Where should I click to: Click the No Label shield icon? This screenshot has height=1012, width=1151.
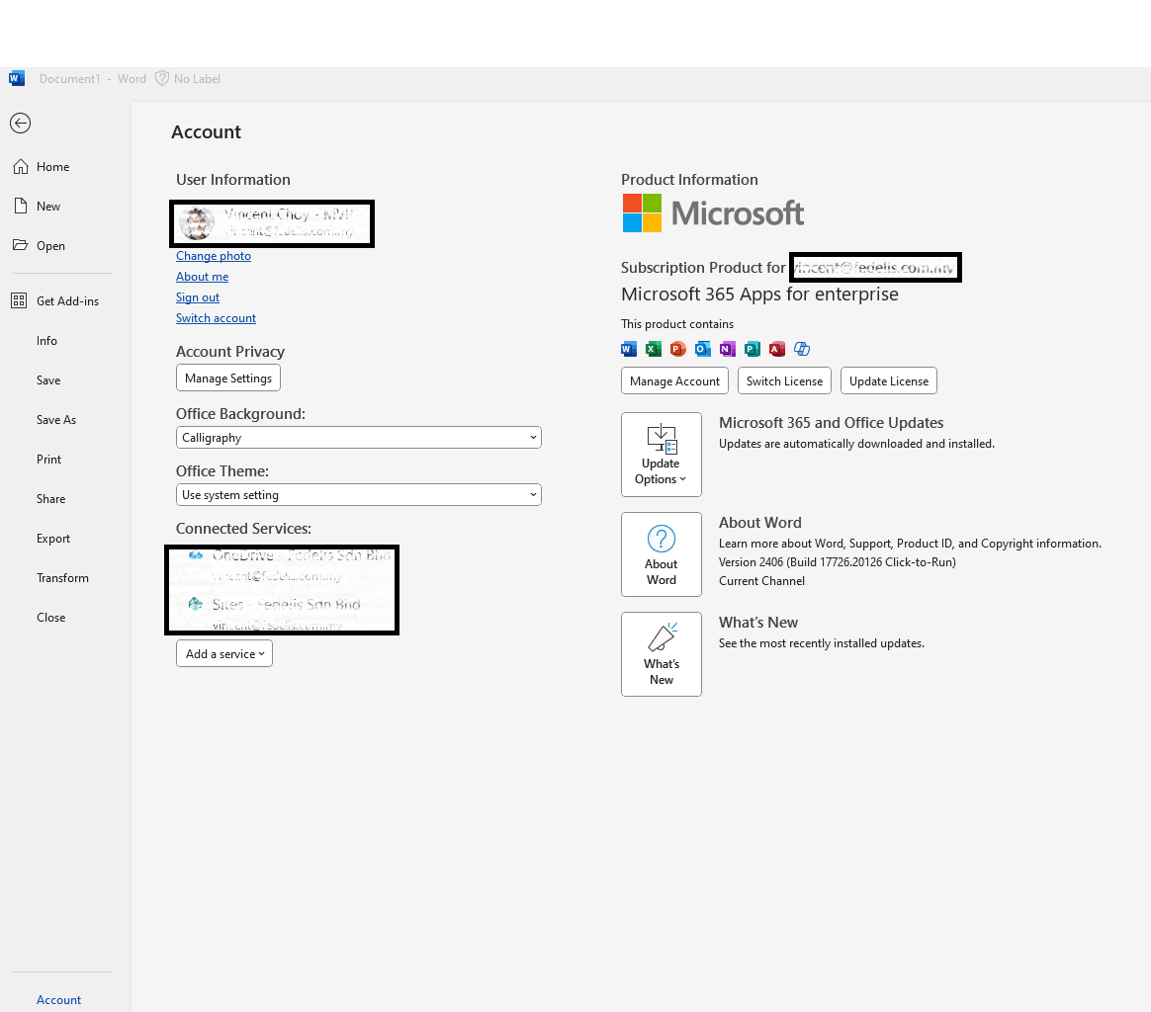(162, 78)
